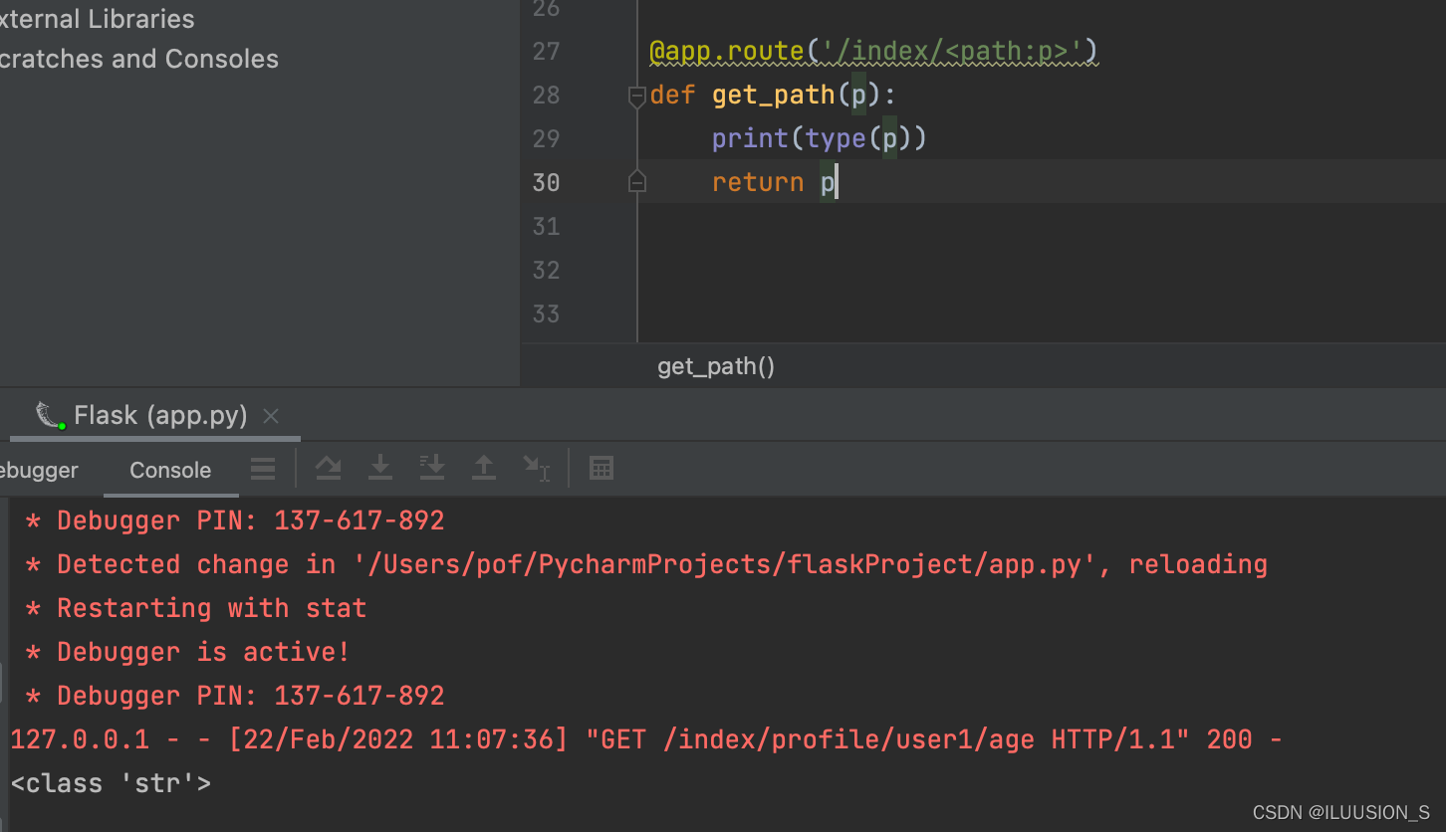Click the Run to Cursor icon

(536, 468)
